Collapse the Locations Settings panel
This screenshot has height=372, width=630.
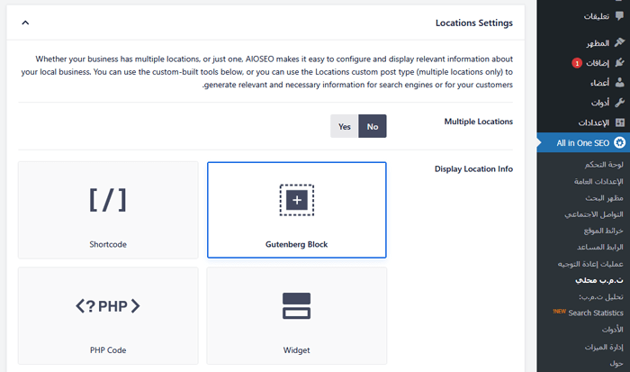click(x=25, y=23)
